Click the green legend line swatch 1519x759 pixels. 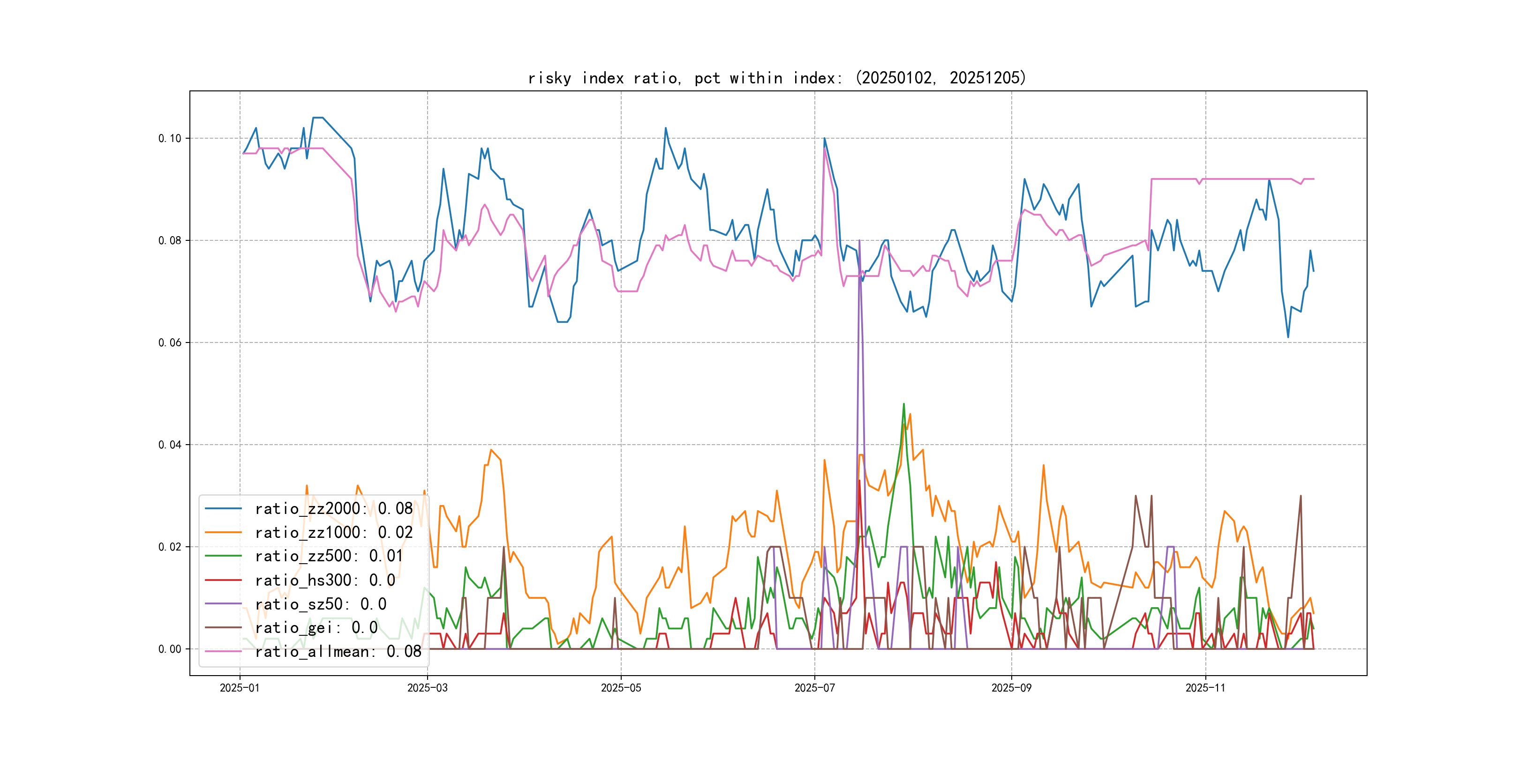223,556
